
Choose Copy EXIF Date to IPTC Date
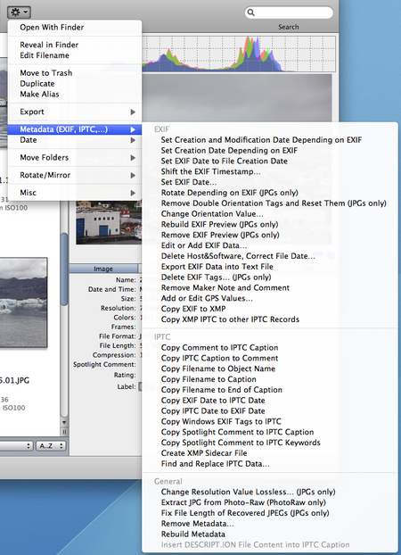tap(270, 401)
